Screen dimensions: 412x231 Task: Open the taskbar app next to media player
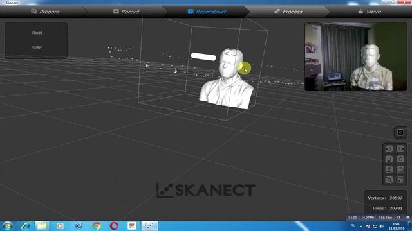pos(79,226)
